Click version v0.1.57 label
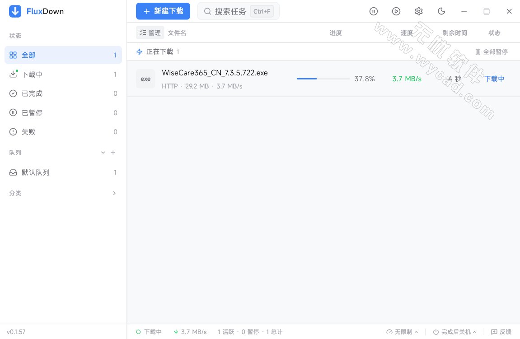 pos(16,332)
